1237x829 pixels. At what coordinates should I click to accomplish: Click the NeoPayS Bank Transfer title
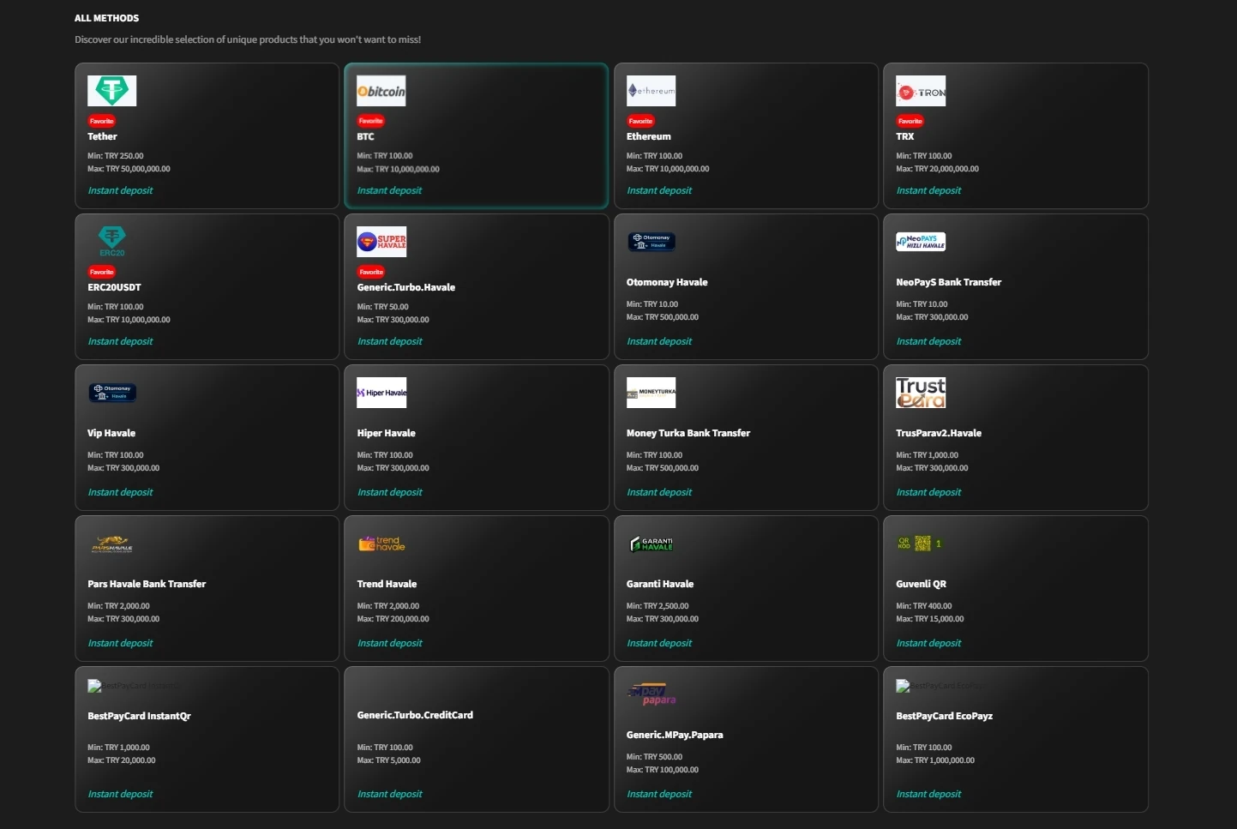(948, 282)
